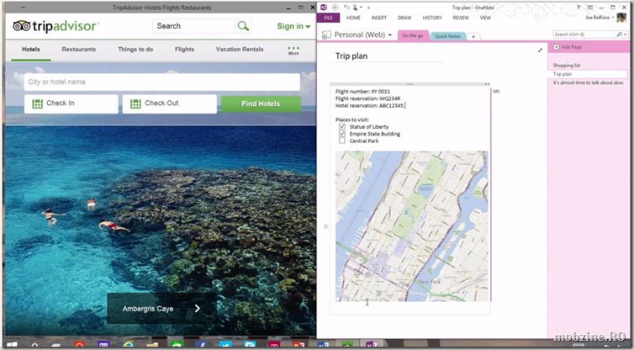Expand the More menu on TripAdvisor
The height and width of the screenshot is (350, 634).
coord(293,50)
